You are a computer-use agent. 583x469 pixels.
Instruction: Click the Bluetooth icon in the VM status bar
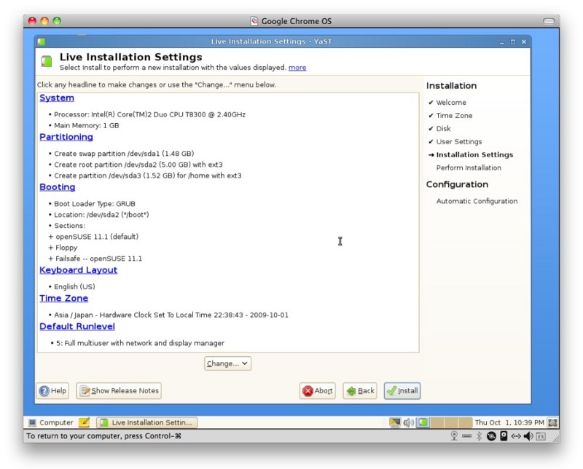point(480,436)
